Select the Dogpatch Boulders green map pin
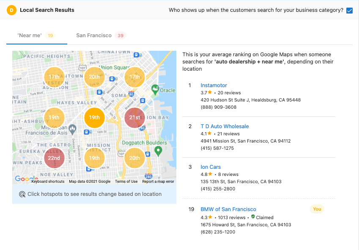Screen dimensions: 359x250 click(158, 151)
